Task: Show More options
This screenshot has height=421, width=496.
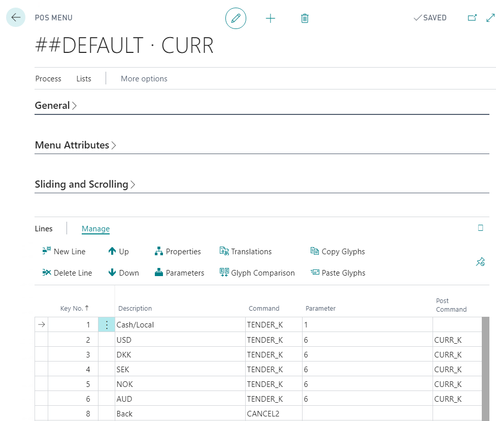Action: coord(144,79)
